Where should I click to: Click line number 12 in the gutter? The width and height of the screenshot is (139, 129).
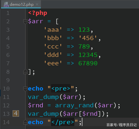(6, 105)
